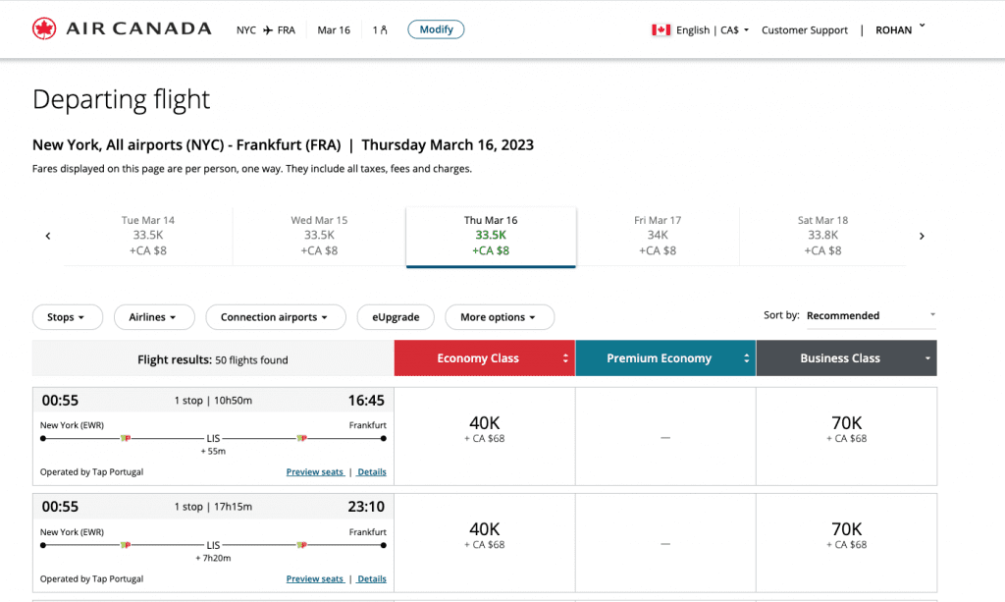Click the 'Departing flight' heading

tap(121, 100)
